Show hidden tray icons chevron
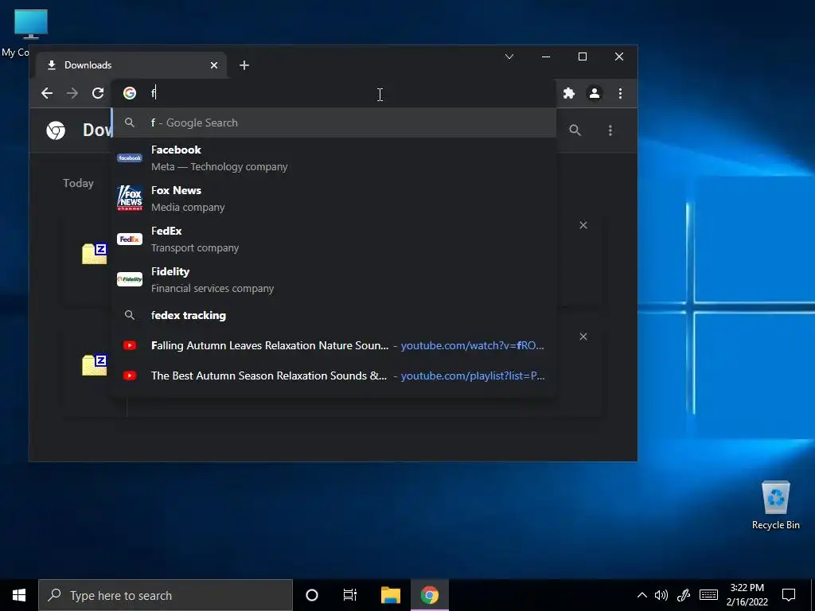Image resolution: width=815 pixels, height=611 pixels. coord(642,595)
